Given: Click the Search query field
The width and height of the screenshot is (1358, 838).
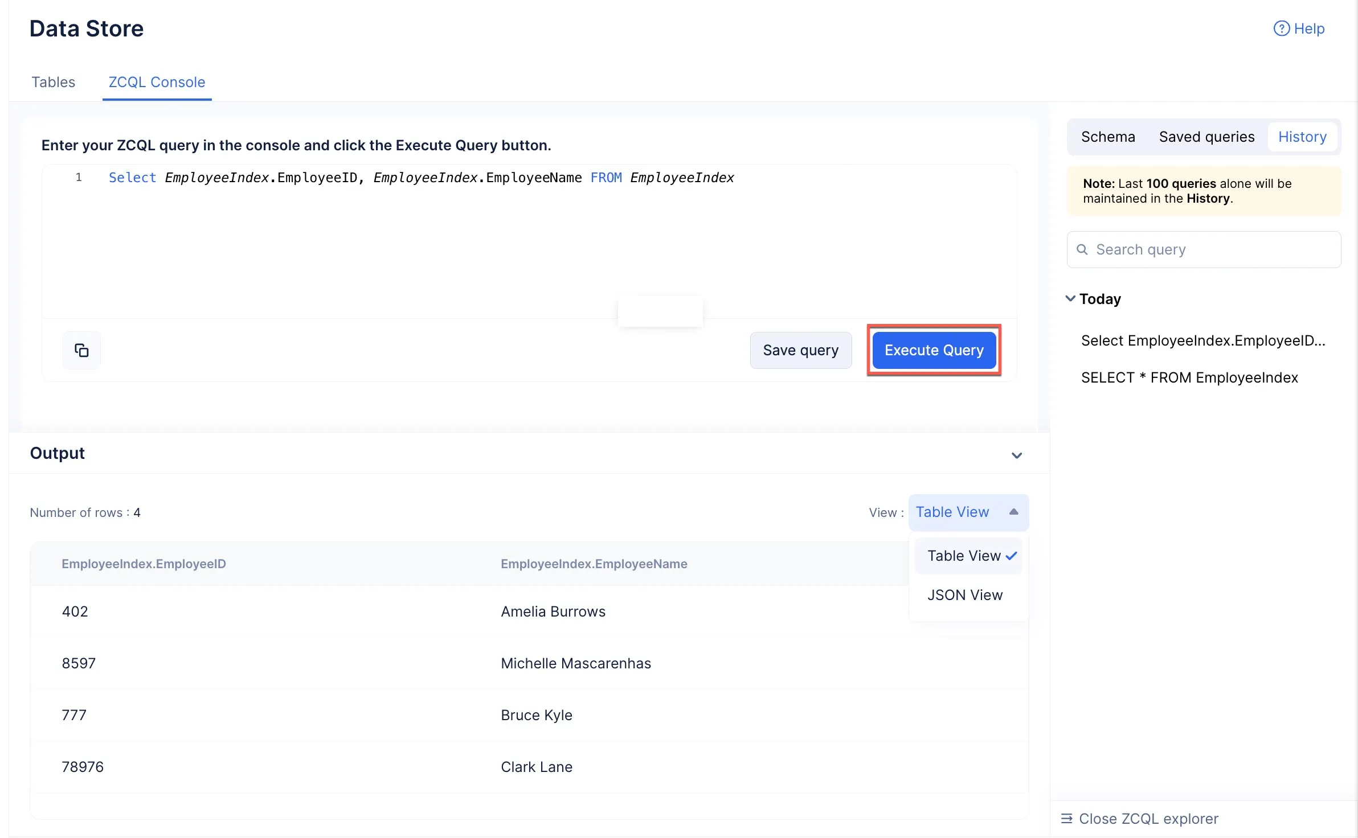Looking at the screenshot, I should [1204, 249].
